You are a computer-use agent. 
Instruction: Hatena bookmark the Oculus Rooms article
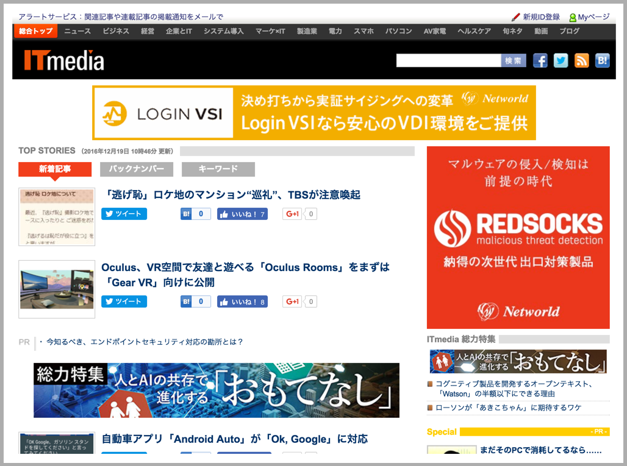pyautogui.click(x=196, y=302)
